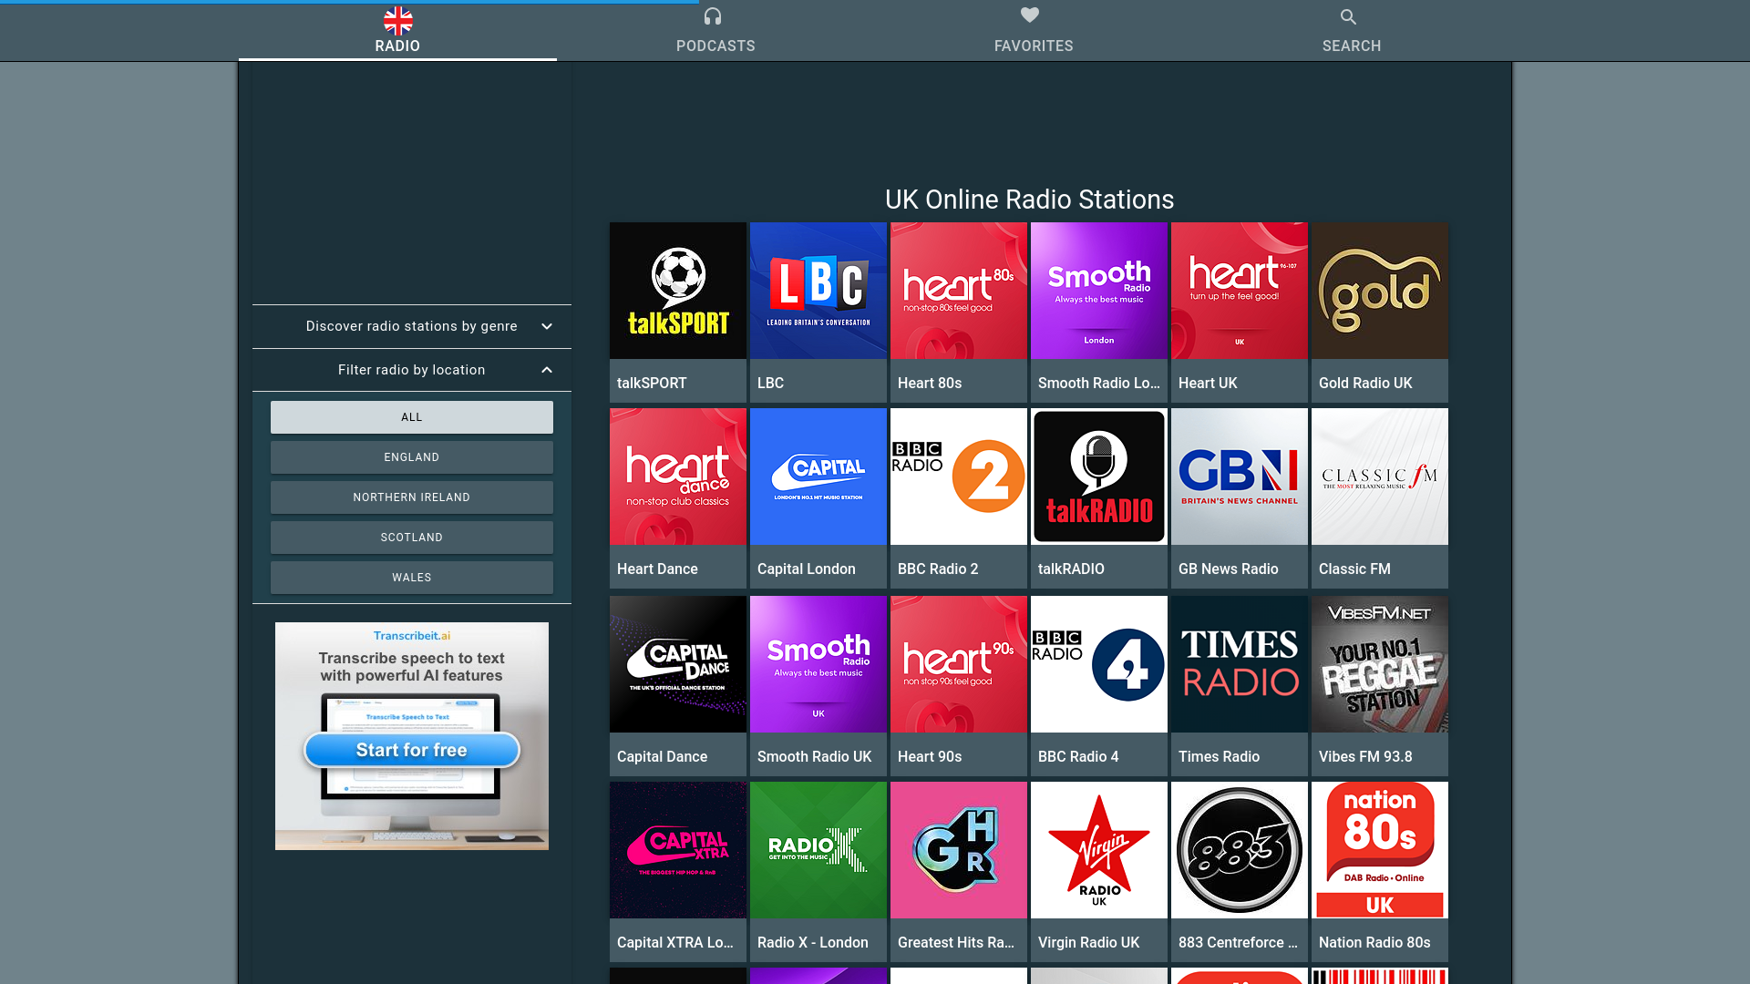The height and width of the screenshot is (984, 1750).
Task: Open Times Radio station logo
Action: tap(1240, 664)
